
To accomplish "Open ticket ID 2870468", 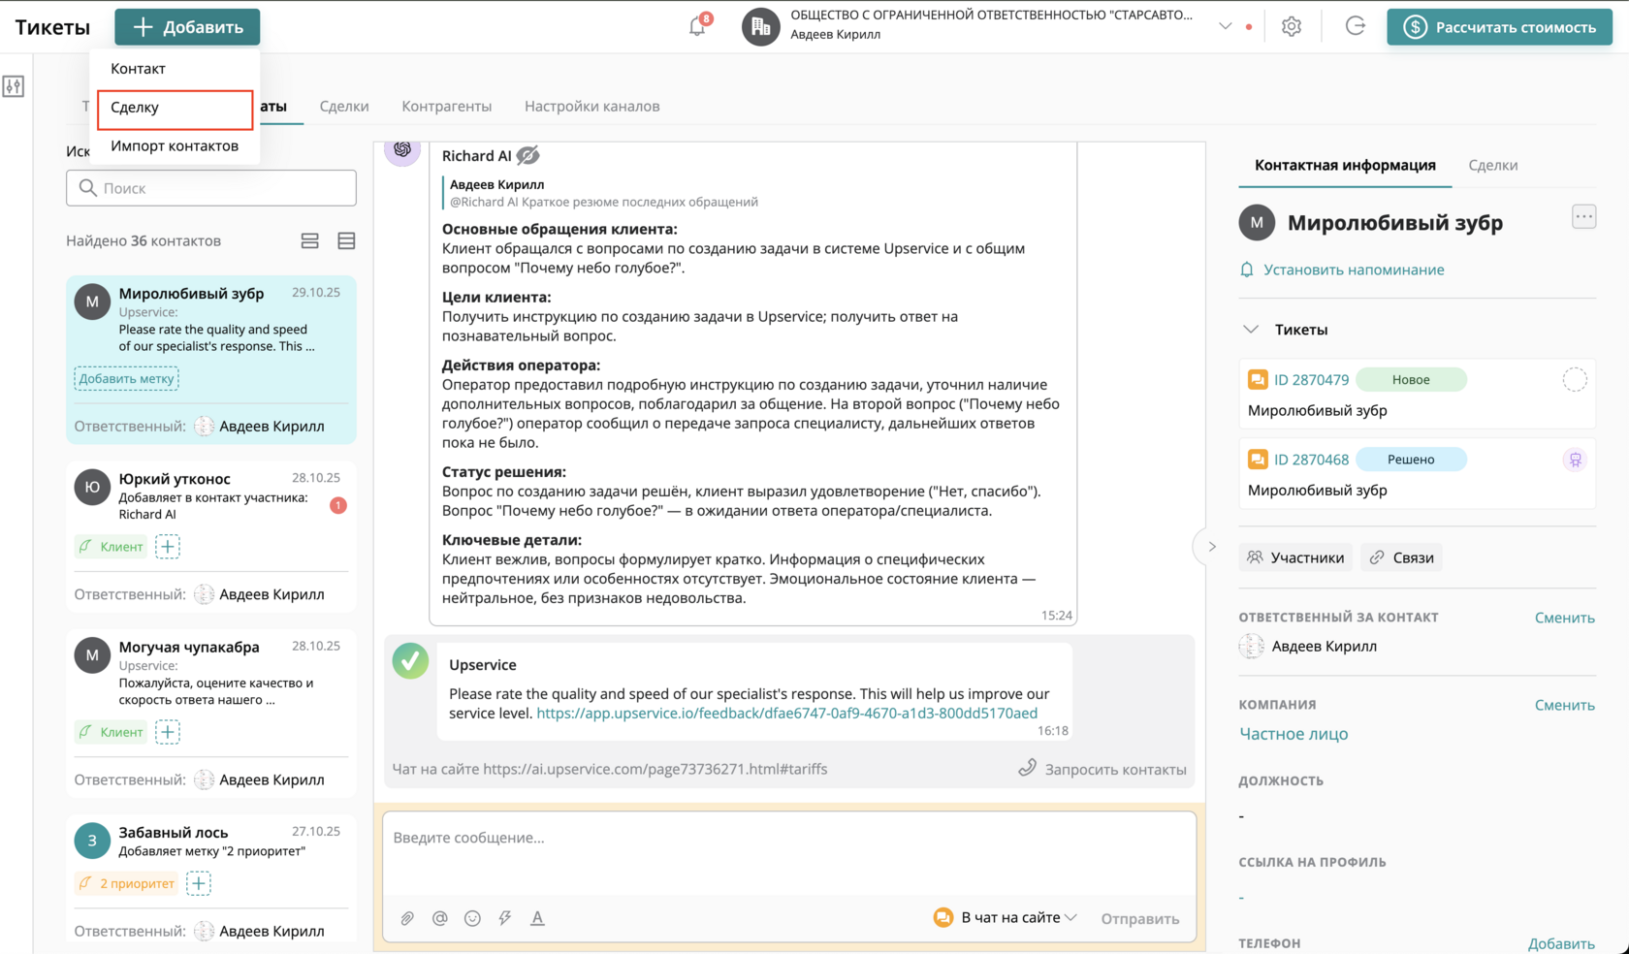I will tap(1311, 460).
